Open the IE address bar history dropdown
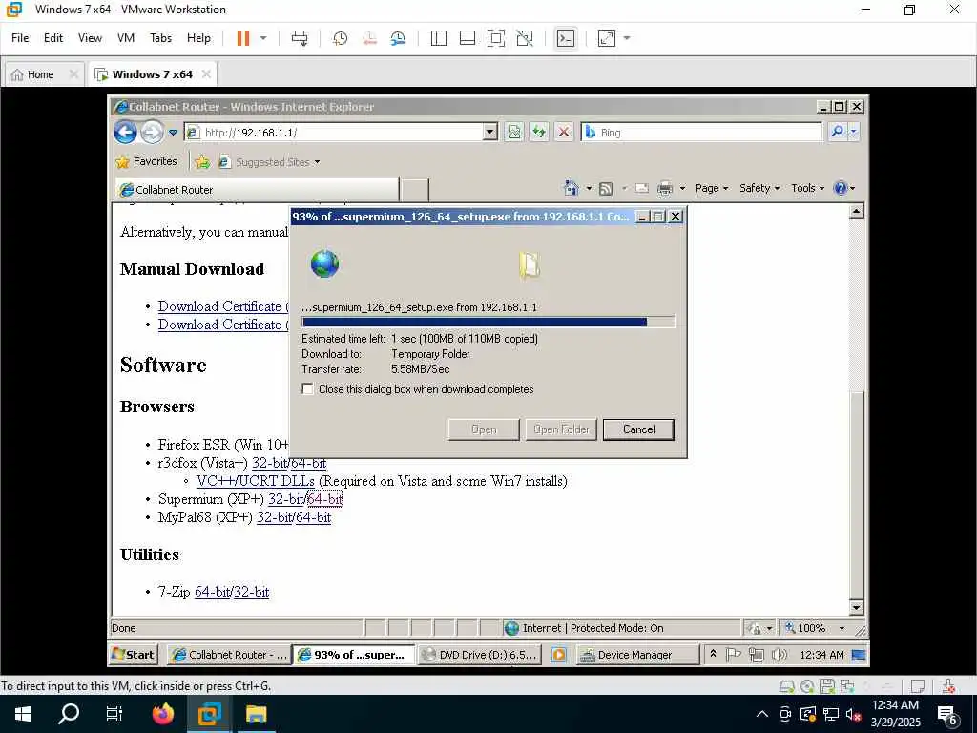Screen dimensions: 977x733 (489, 132)
